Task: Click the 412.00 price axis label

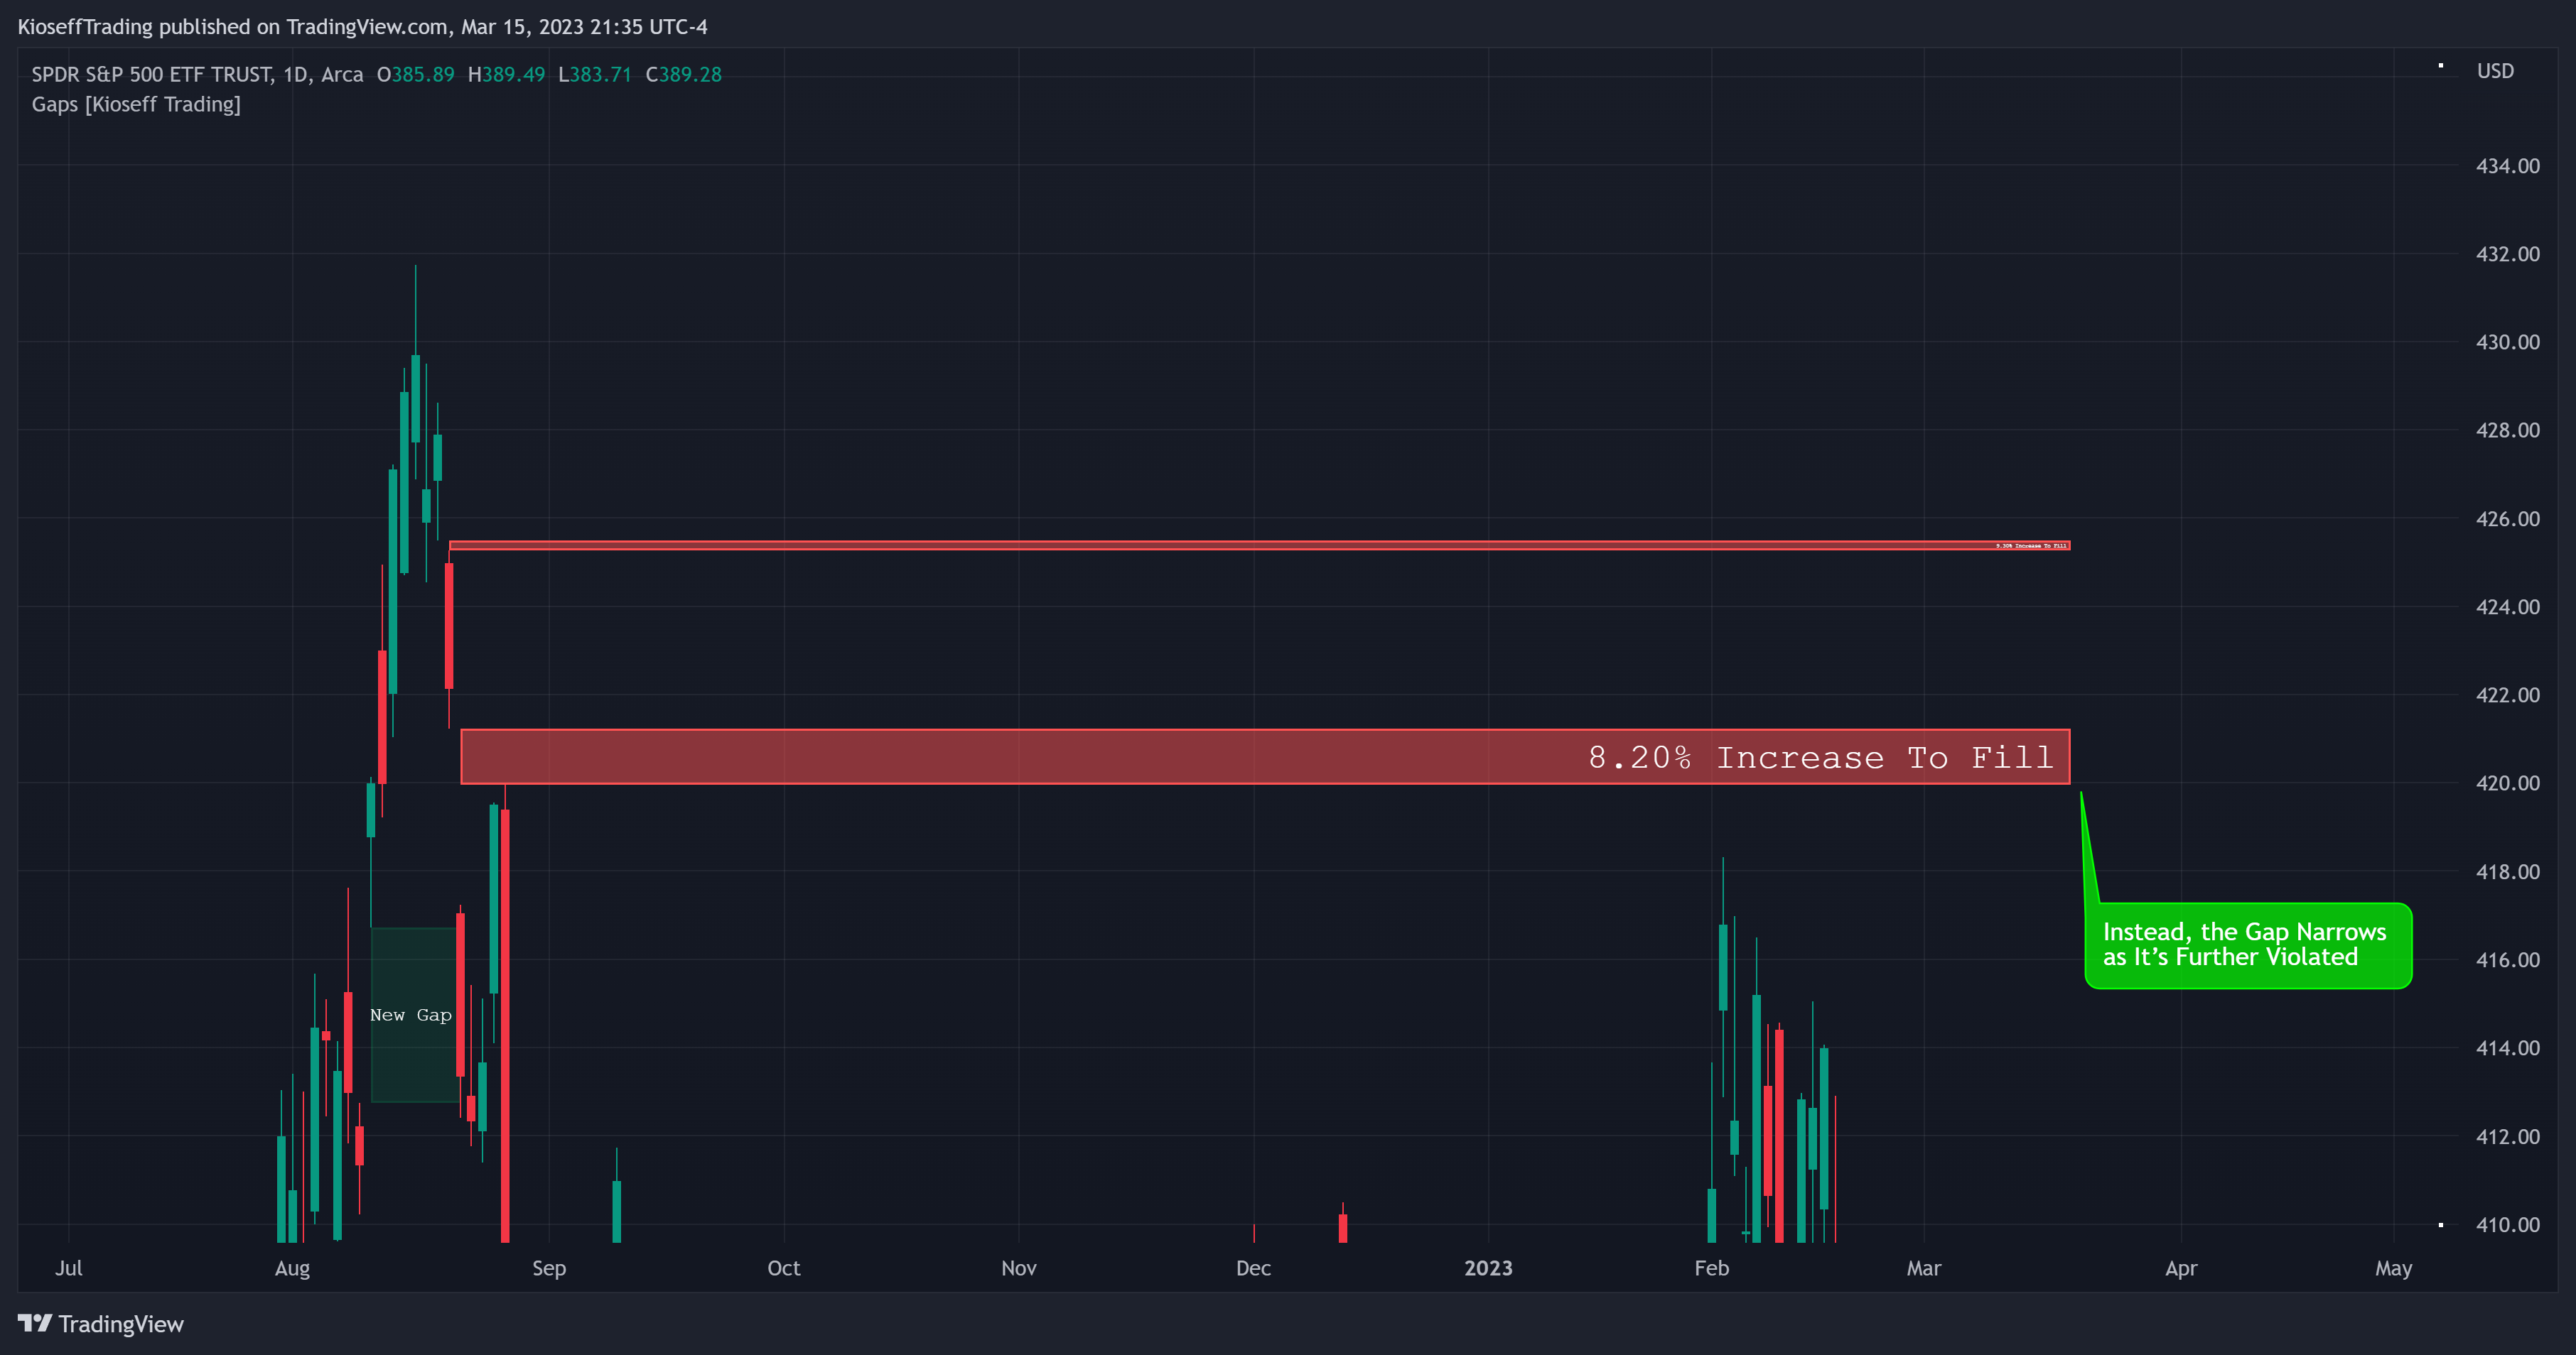Action: click(x=2507, y=1136)
